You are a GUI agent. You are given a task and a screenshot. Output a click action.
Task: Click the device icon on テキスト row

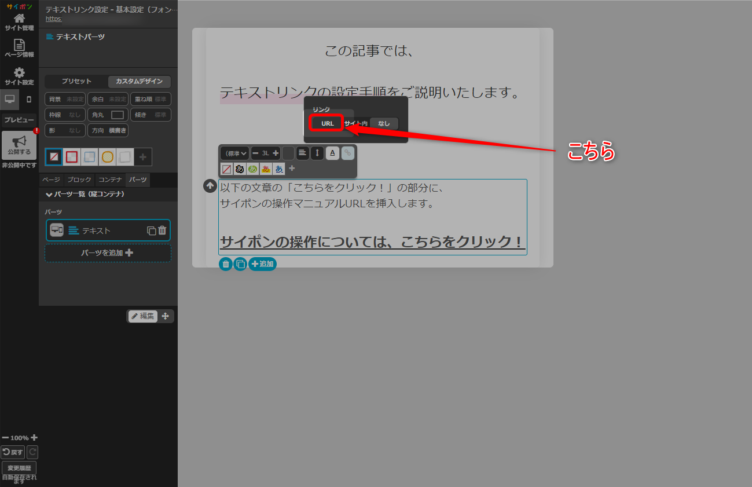pos(57,230)
